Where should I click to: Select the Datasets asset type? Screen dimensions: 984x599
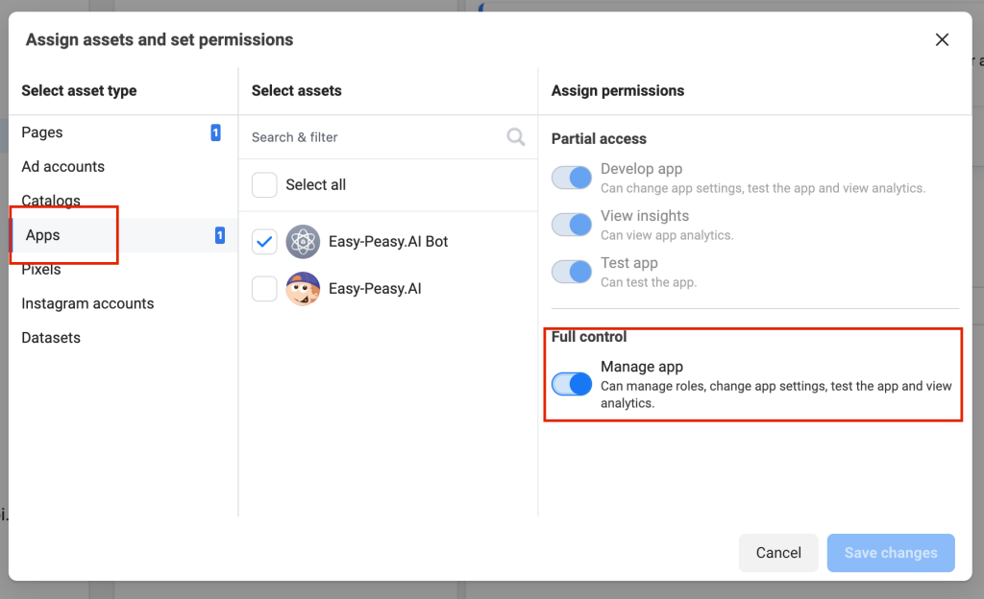[x=51, y=338]
